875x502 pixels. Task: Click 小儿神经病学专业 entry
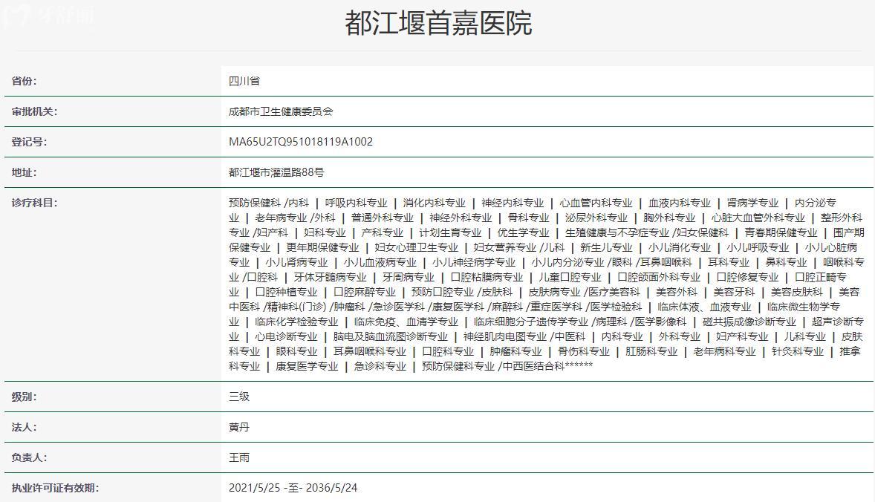[474, 262]
